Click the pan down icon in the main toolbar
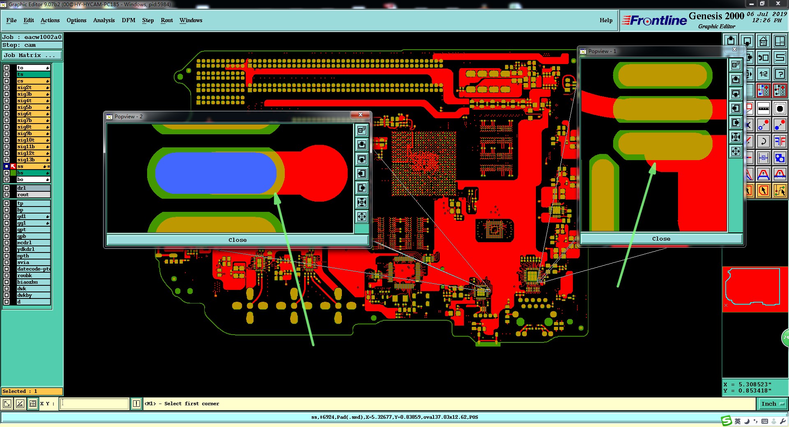This screenshot has width=789, height=427. coord(747,41)
